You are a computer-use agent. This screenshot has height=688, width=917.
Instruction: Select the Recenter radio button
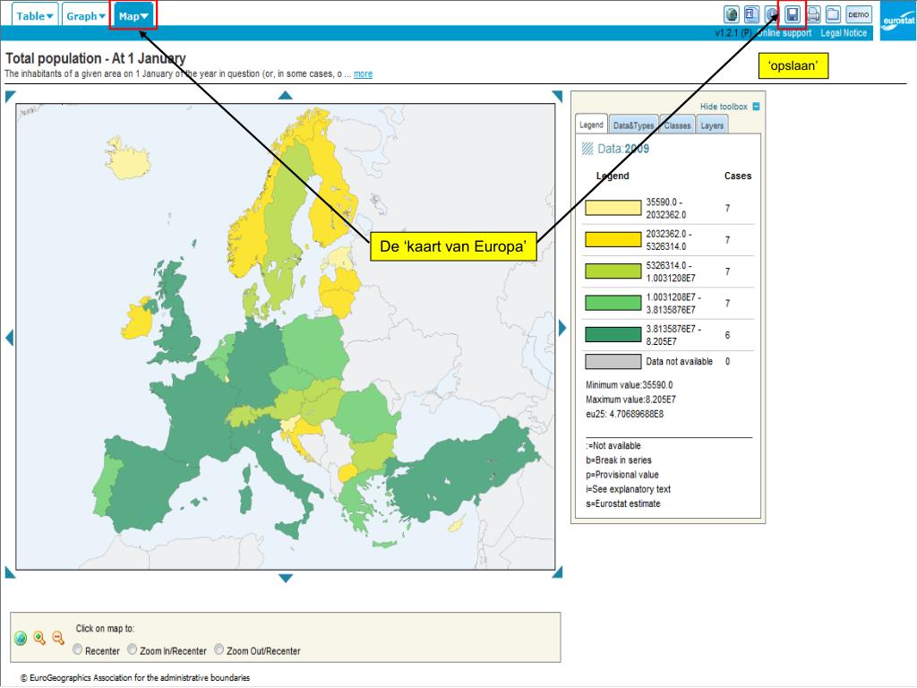pos(78,650)
